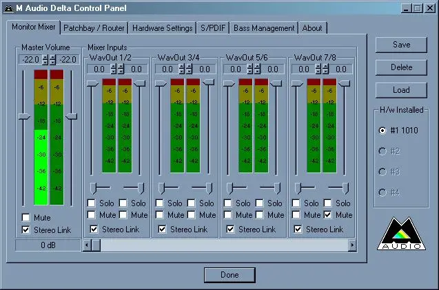Click WavOut 3/4 left volume fader handle
The image size is (439, 290).
click(161, 83)
